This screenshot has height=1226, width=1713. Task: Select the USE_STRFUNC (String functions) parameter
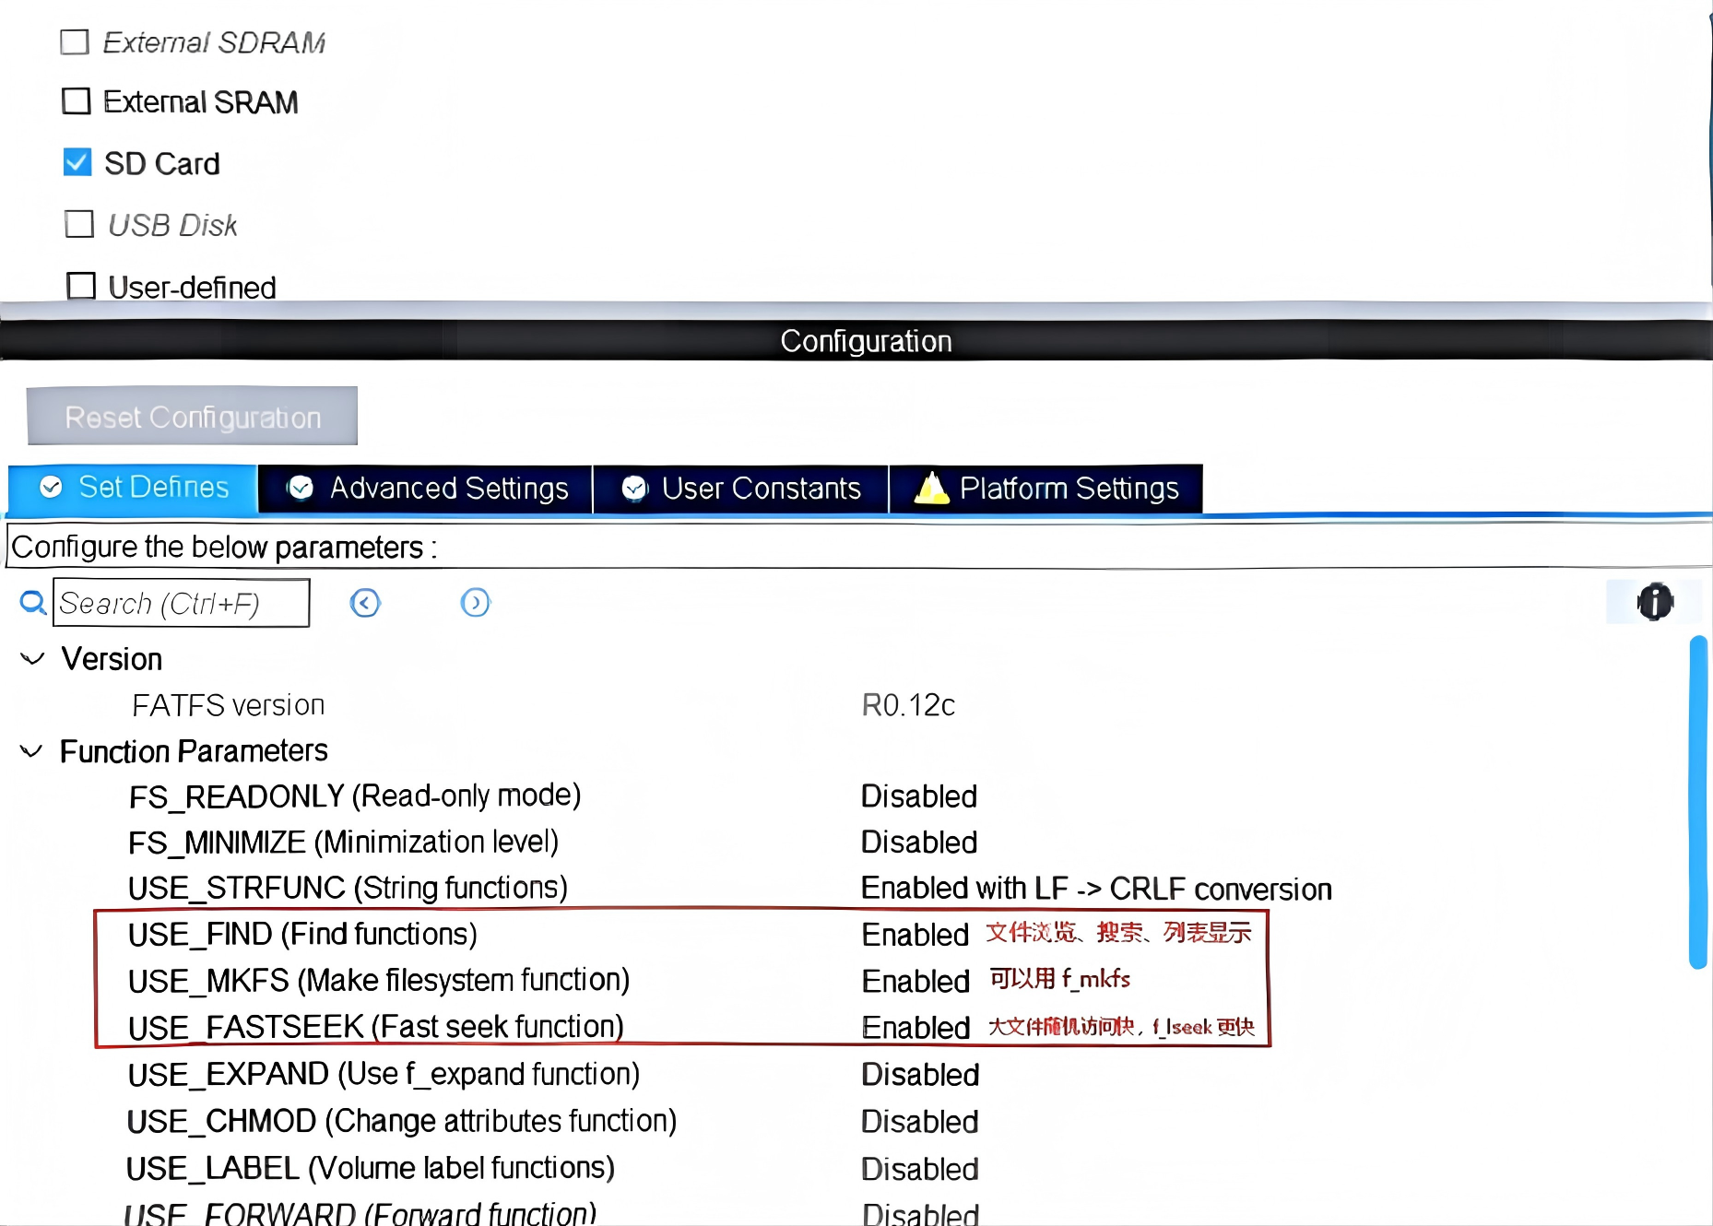pos(348,889)
